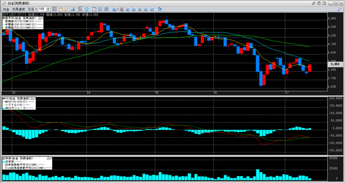Click the 06 month axis label

point(215,93)
